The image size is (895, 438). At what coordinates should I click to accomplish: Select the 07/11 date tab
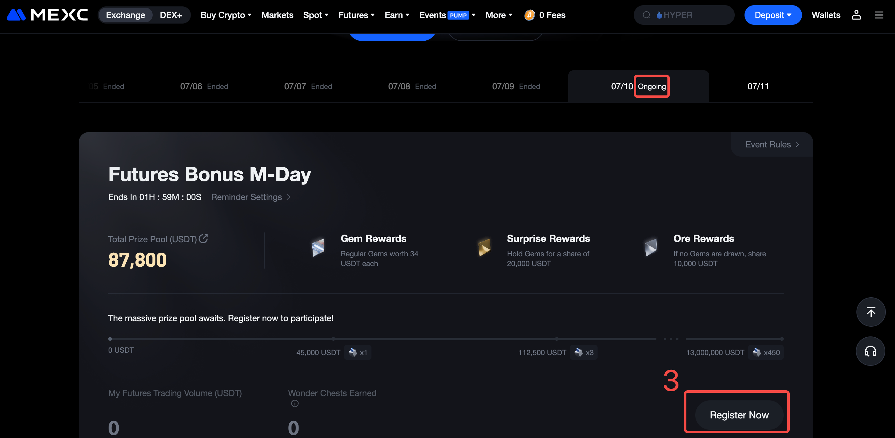[x=758, y=86]
